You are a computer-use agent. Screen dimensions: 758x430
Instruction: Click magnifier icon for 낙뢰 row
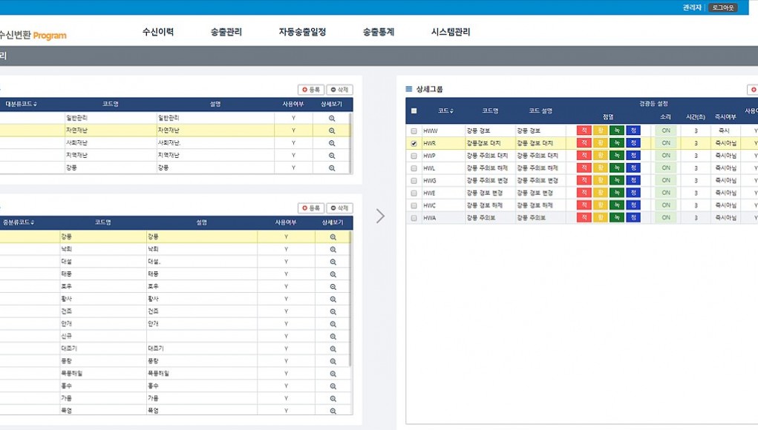pos(333,249)
